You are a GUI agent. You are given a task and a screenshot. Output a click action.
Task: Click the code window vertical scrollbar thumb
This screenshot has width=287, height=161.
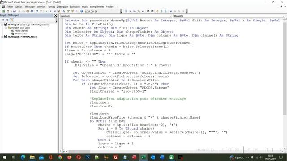click(x=285, y=68)
